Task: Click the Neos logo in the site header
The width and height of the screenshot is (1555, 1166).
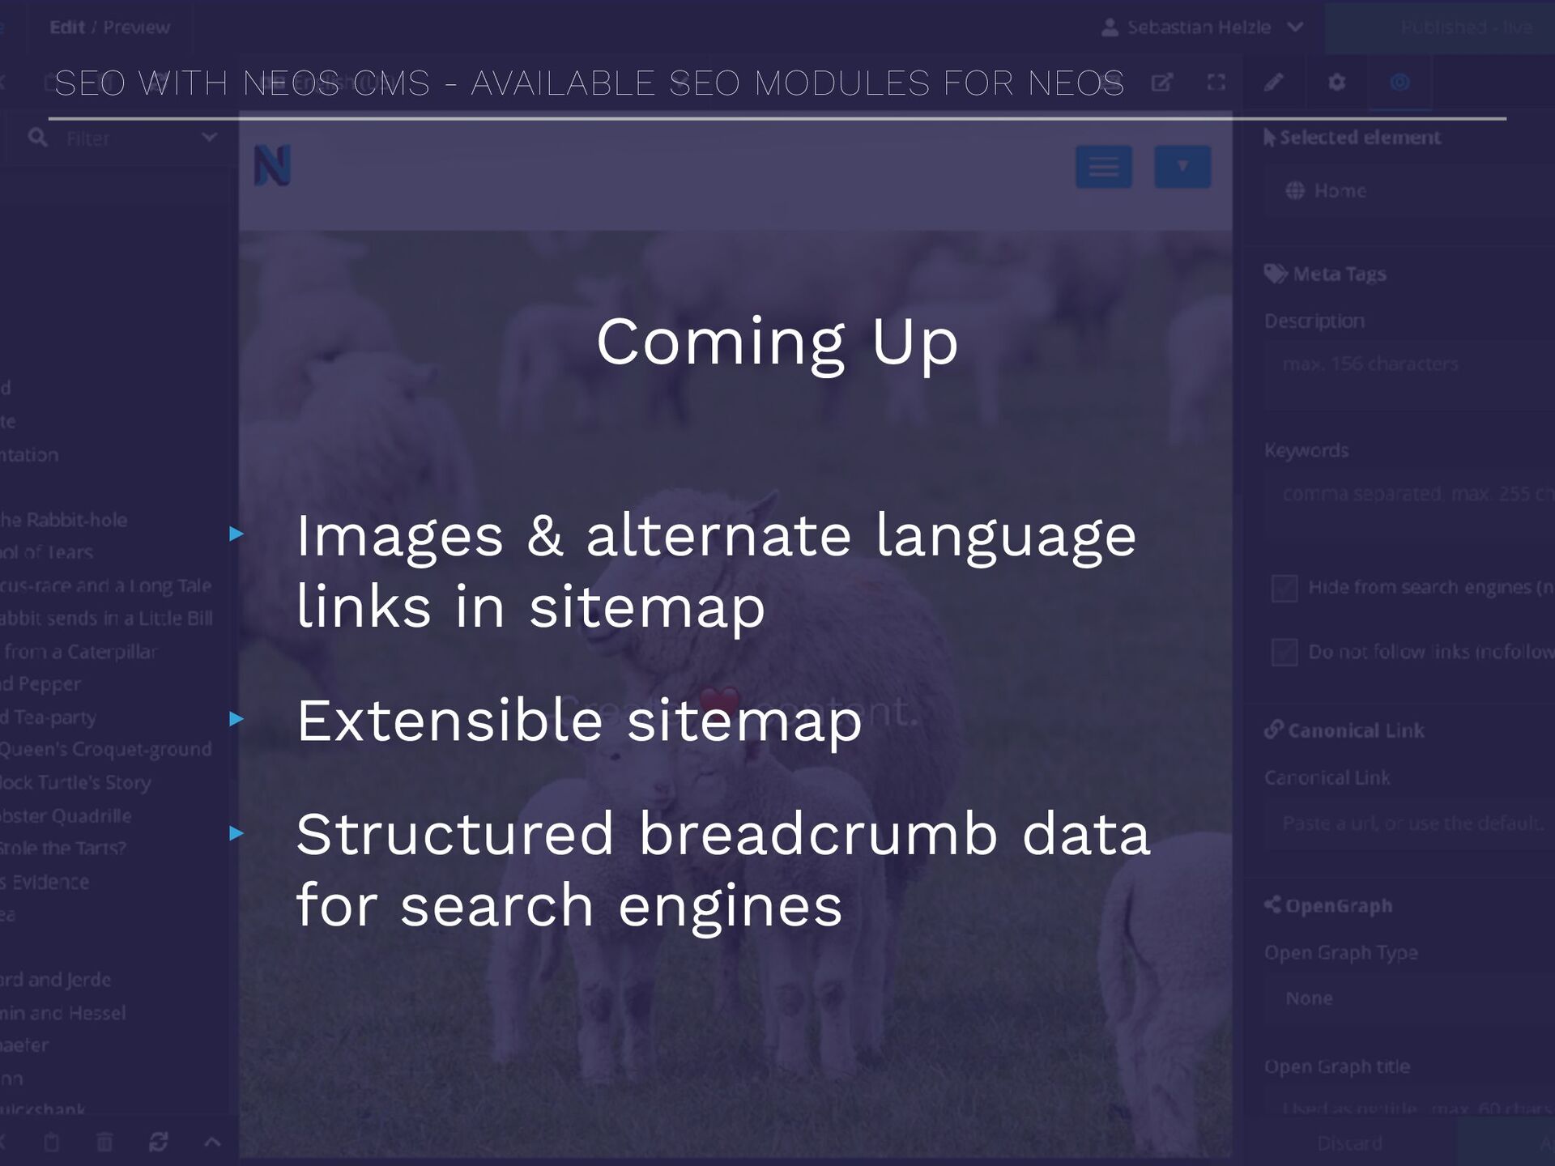Action: click(272, 166)
